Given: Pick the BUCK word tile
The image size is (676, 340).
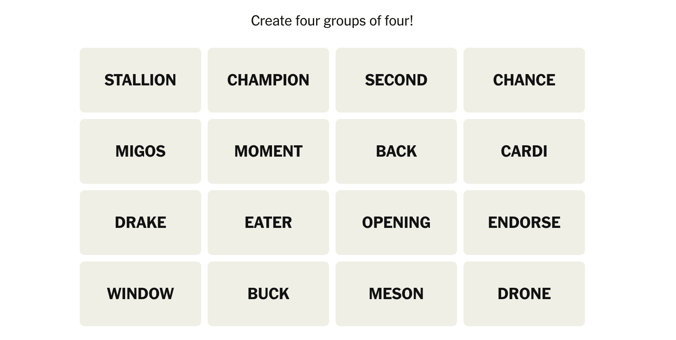Looking at the screenshot, I should 268,294.
